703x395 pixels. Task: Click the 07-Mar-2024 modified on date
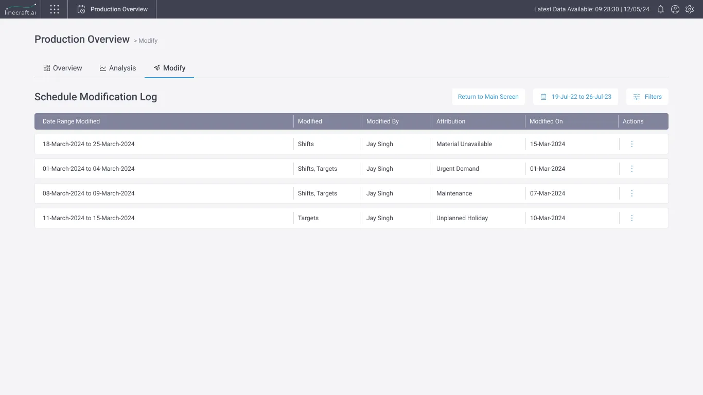(x=548, y=193)
